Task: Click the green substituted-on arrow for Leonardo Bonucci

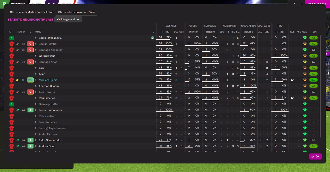Action: tap(30, 110)
